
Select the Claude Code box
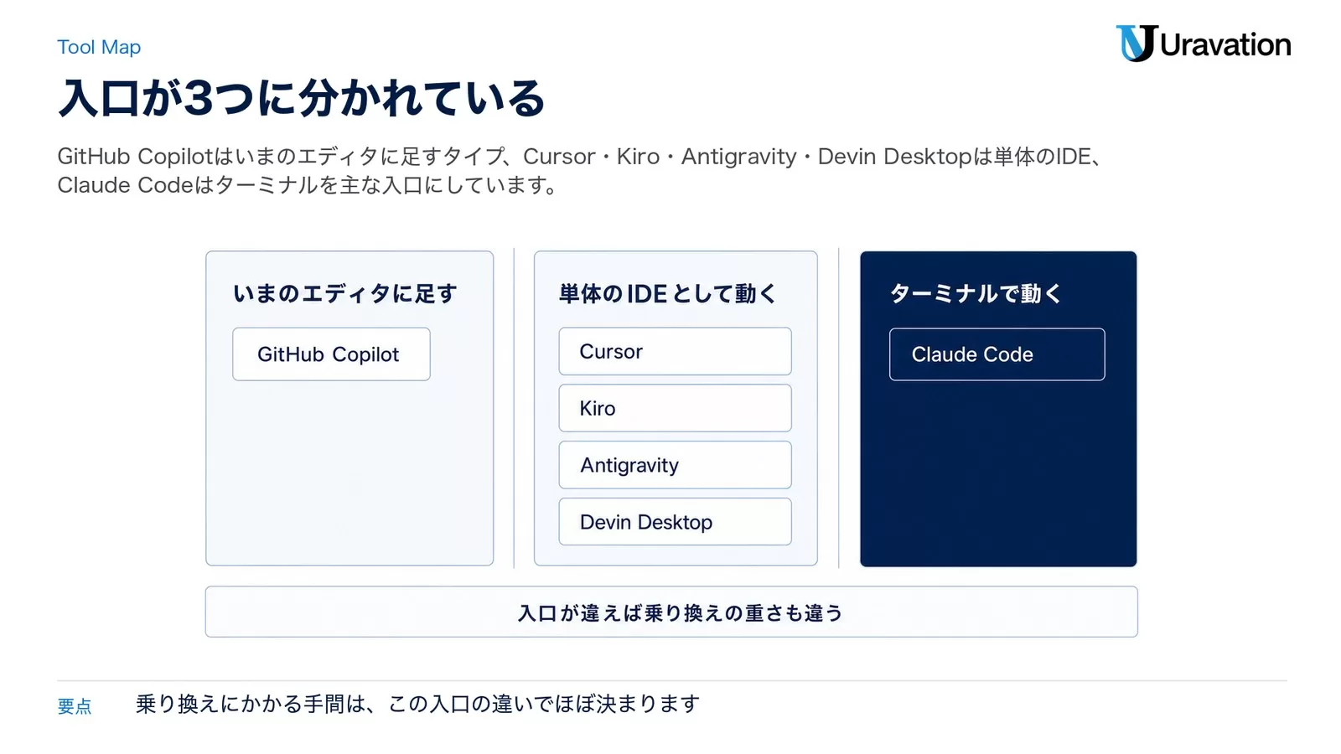coord(997,354)
